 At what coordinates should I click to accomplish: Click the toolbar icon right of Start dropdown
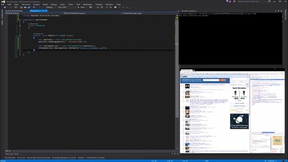pos(90,7)
